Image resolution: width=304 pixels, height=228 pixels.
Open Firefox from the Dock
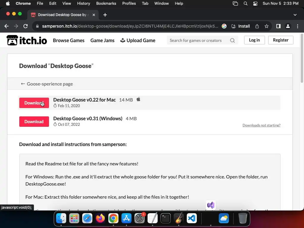pyautogui.click(x=100, y=218)
